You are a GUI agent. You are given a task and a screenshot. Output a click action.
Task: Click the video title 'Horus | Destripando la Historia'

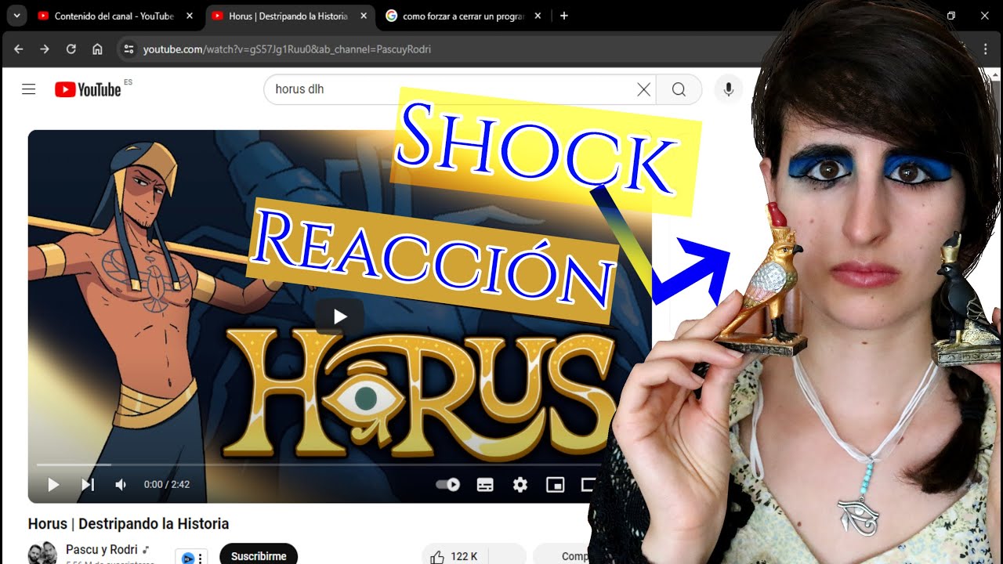[129, 523]
